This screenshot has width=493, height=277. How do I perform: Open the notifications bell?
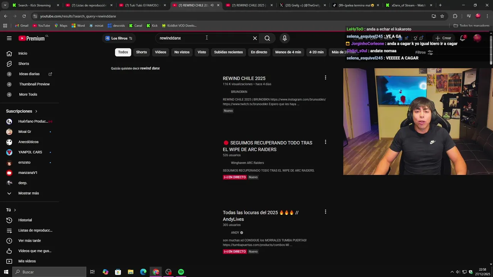click(463, 38)
